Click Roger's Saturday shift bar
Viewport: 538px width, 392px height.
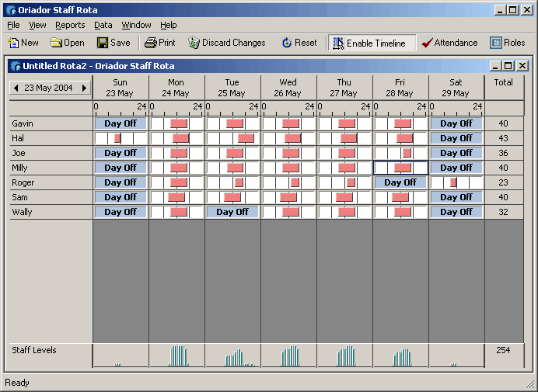(453, 182)
